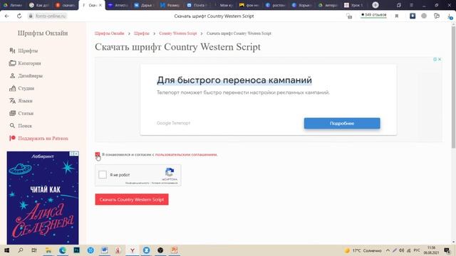Open Photoshop from taskbar
The width and height of the screenshot is (456, 256).
(76, 250)
